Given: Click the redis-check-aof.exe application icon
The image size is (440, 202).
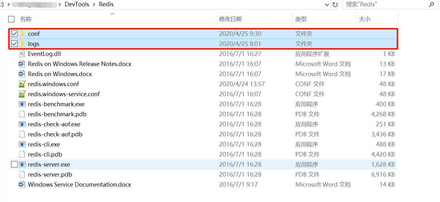Looking at the screenshot, I should (22, 124).
